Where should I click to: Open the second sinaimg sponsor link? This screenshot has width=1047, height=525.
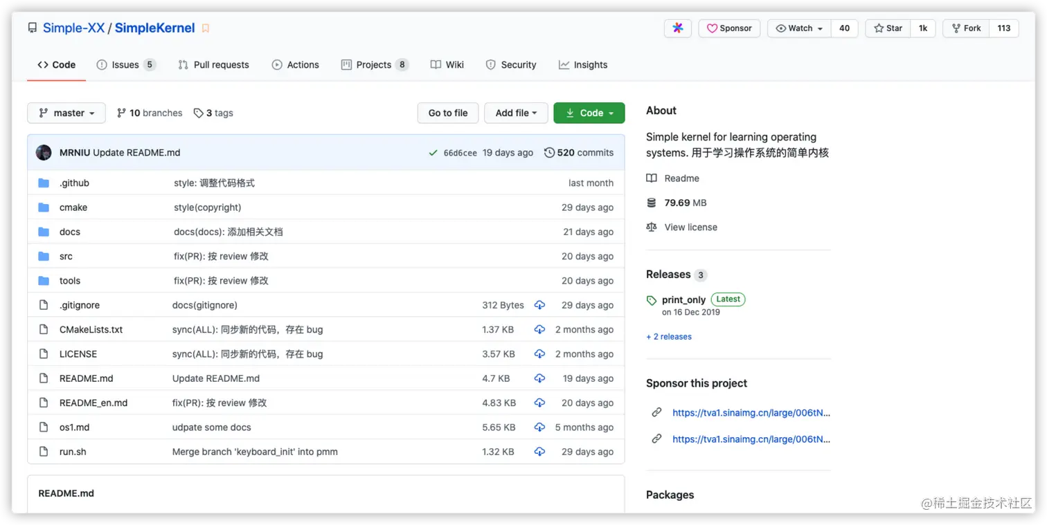751,439
